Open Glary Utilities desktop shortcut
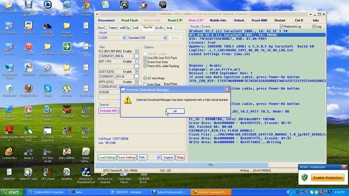Image resolution: width=349 pixels, height=196 pixels. click(67, 154)
